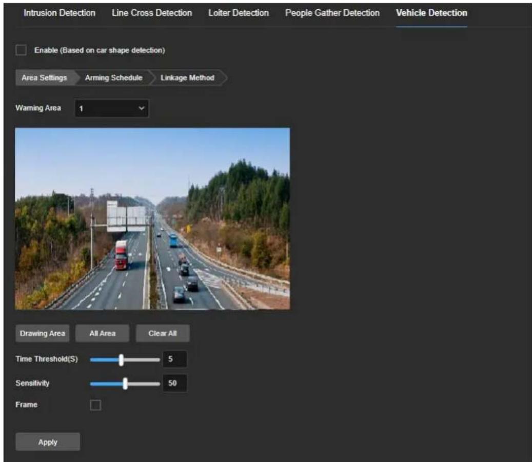Select the Area Settings step
This screenshot has width=532, height=462.
45,77
